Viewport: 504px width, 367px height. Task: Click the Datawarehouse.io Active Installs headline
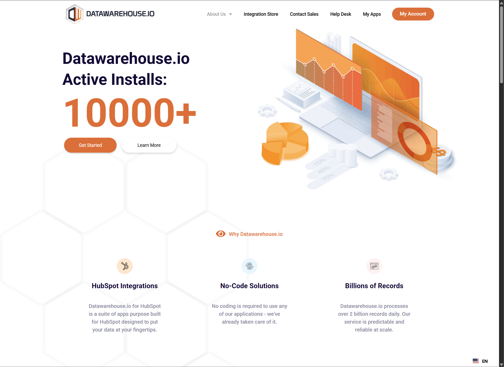[x=126, y=69]
